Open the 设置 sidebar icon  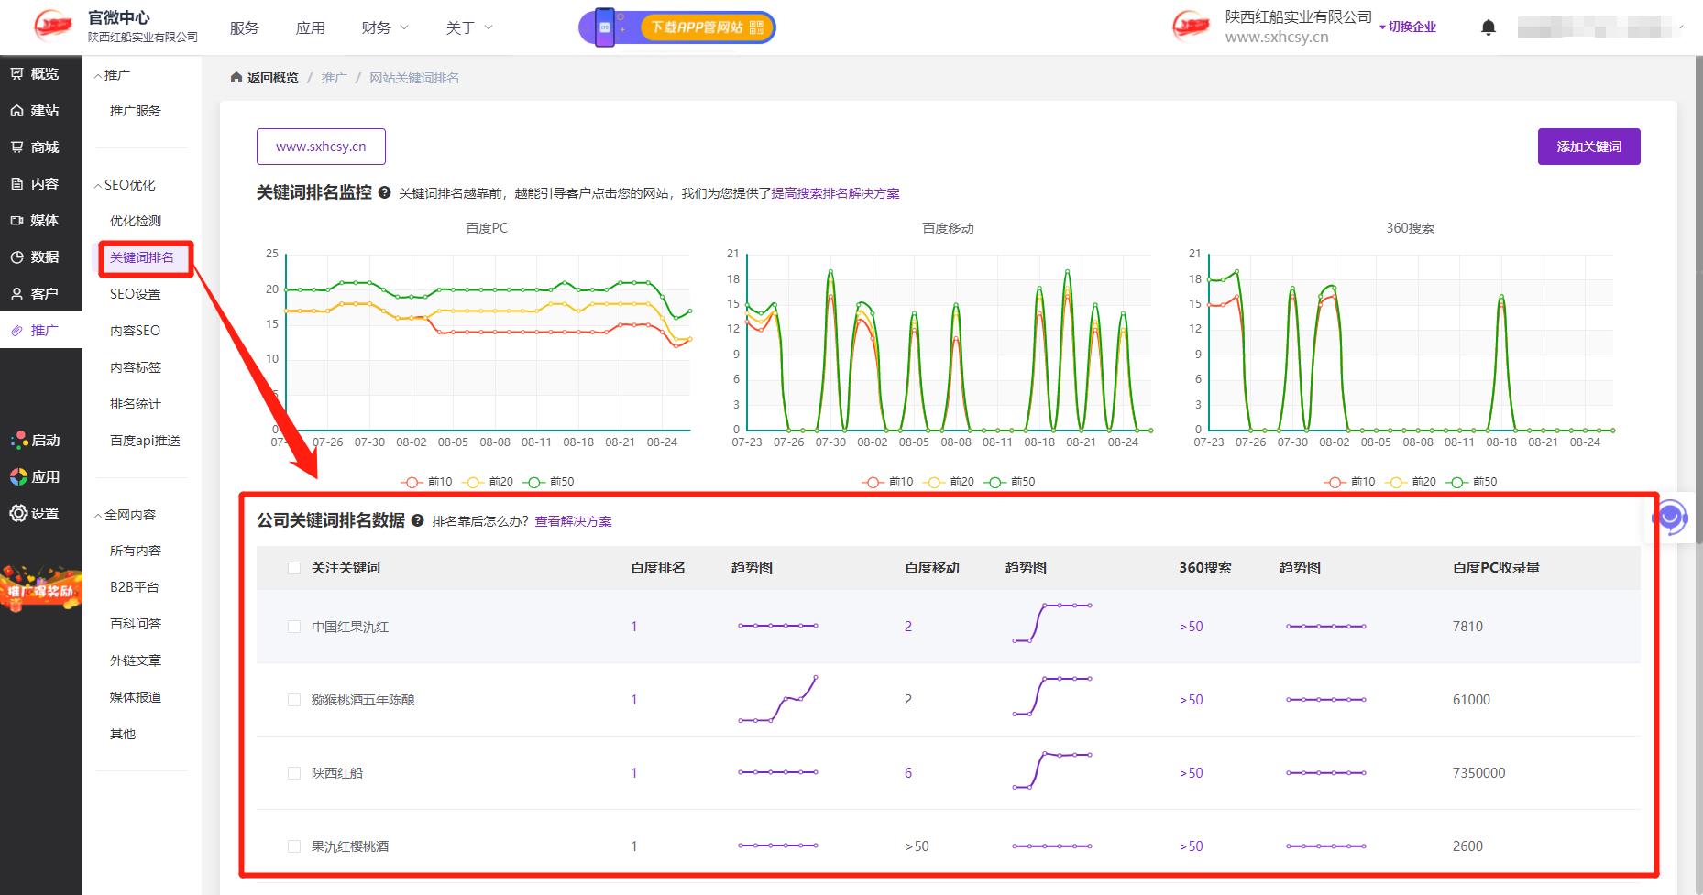[34, 514]
